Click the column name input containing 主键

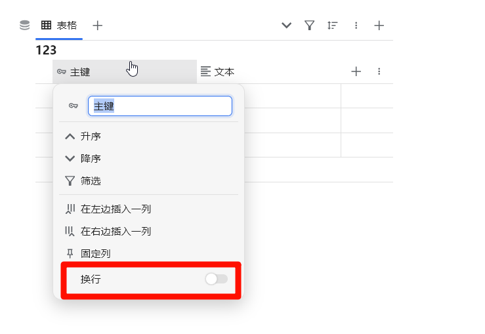click(160, 106)
